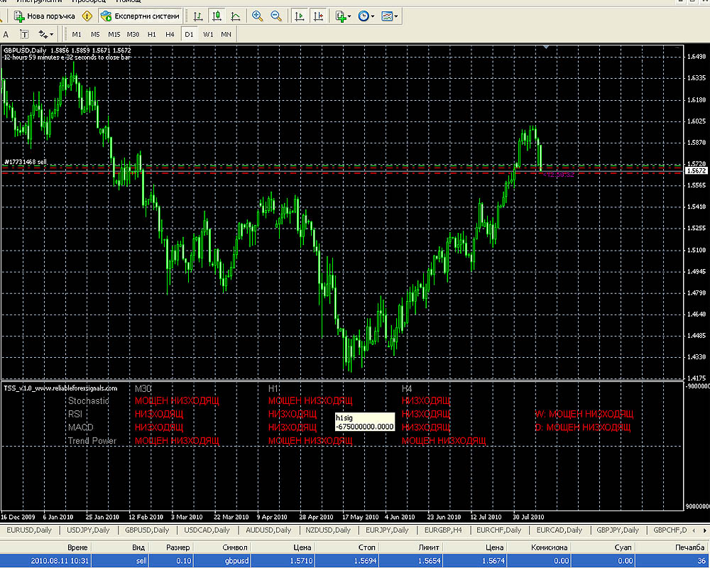Open the USDCAD,Daily chart tab
Image resolution: width=710 pixels, height=568 pixels.
coord(207,530)
